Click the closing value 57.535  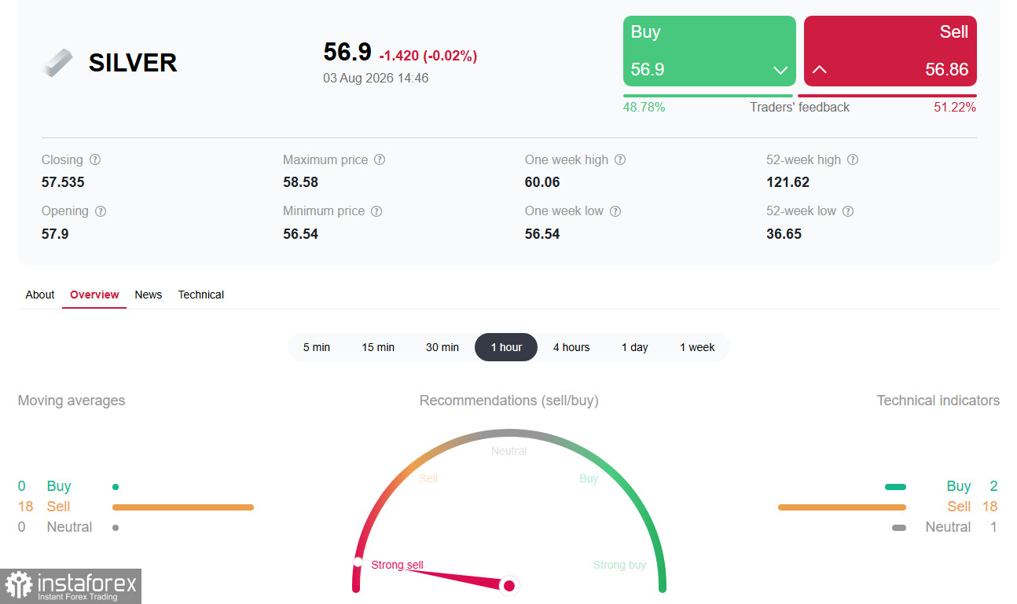(x=63, y=182)
